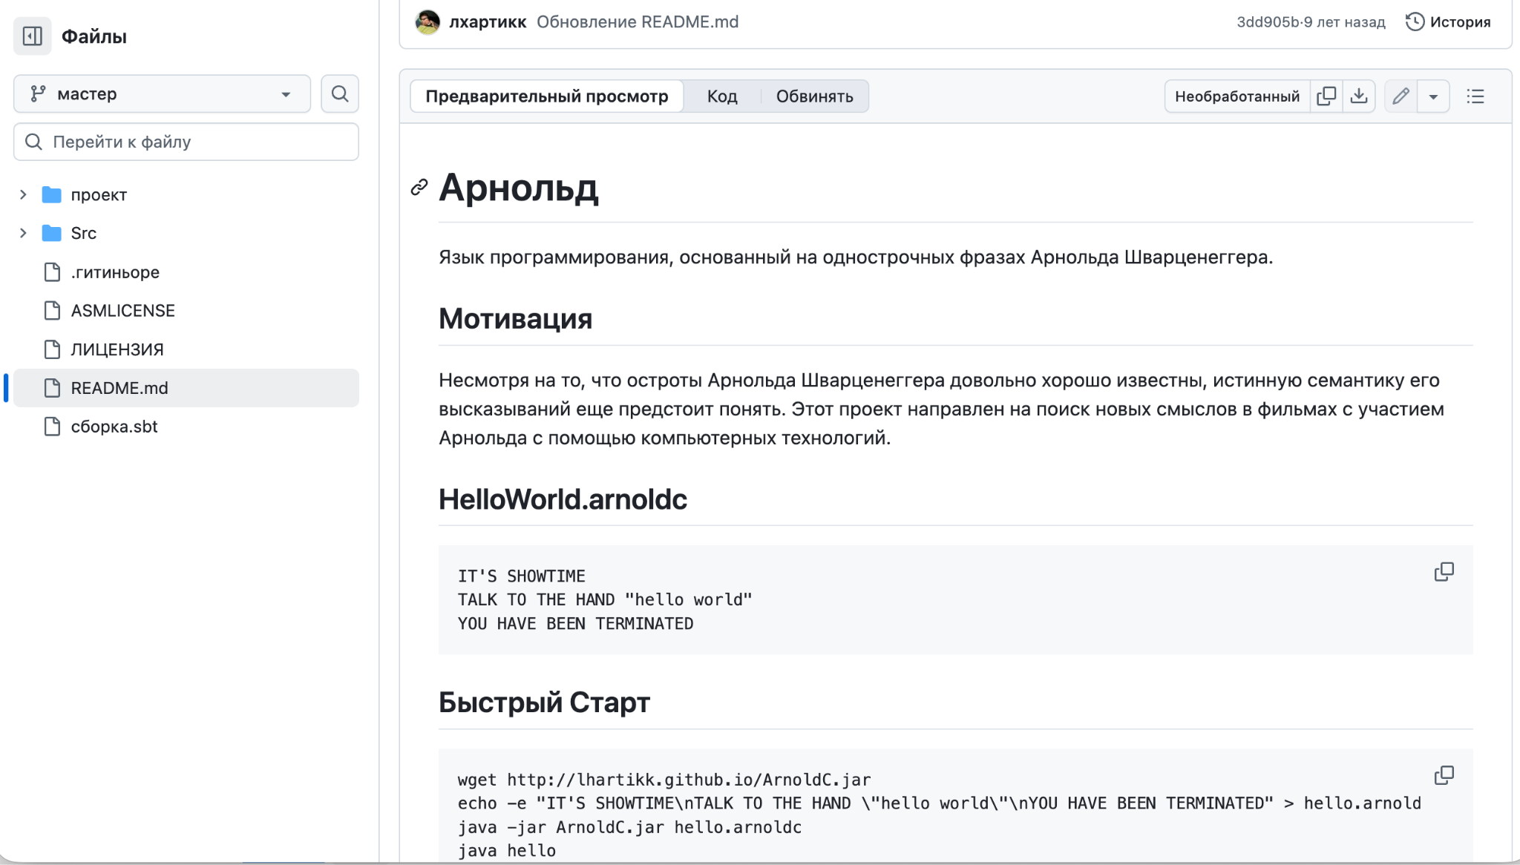Copy file contents using the copy icon
Image resolution: width=1520 pixels, height=865 pixels.
point(1327,96)
